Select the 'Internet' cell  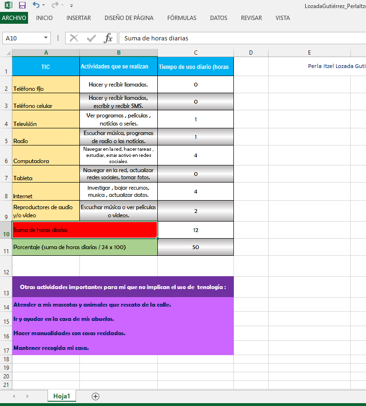coord(46,191)
